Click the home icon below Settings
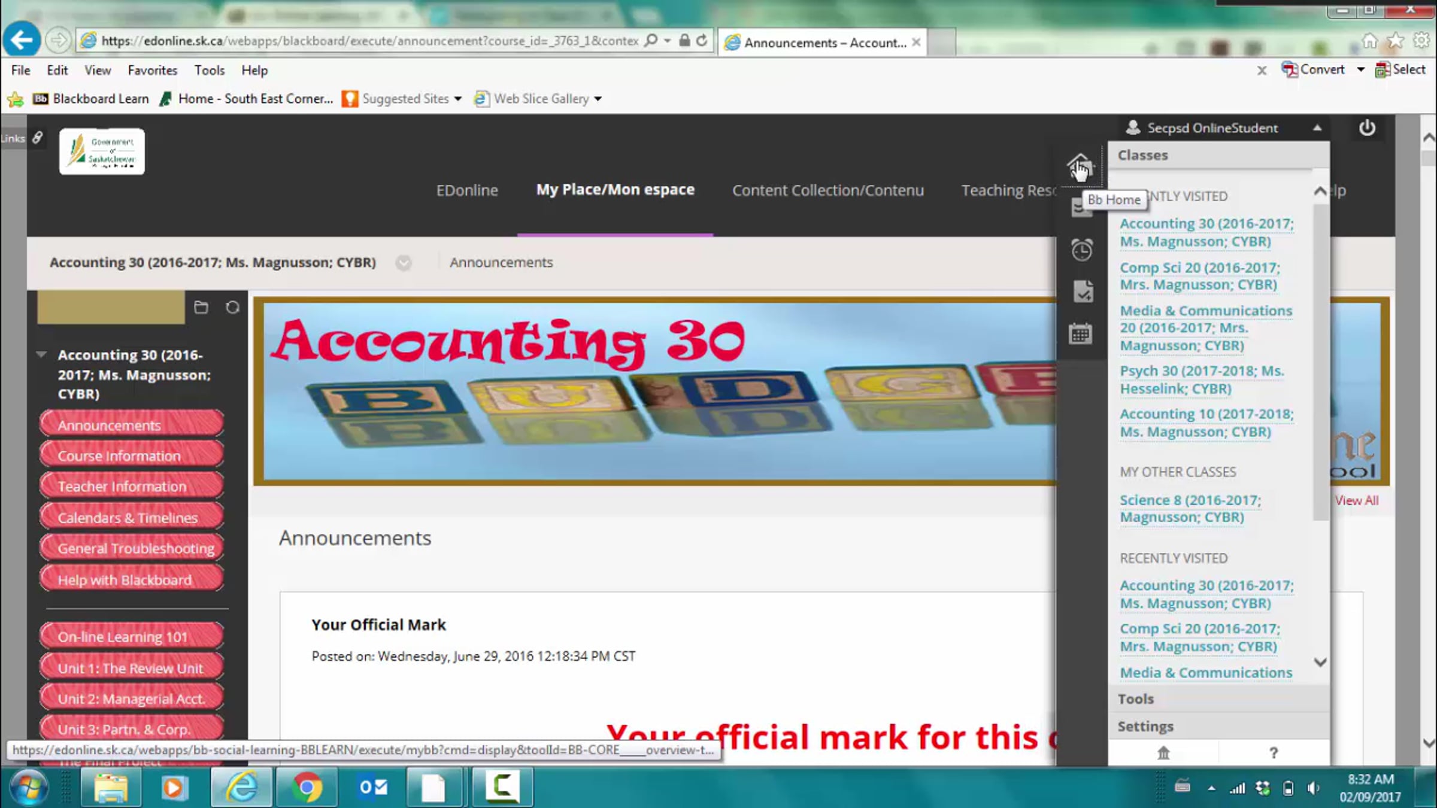Screen dimensions: 1437x808 click(x=1163, y=752)
